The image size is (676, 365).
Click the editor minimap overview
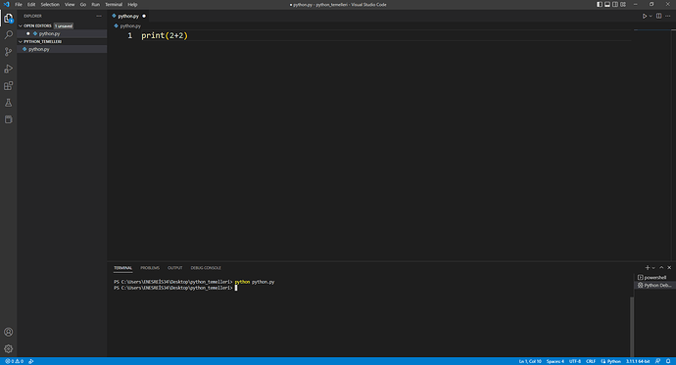pyautogui.click(x=652, y=30)
